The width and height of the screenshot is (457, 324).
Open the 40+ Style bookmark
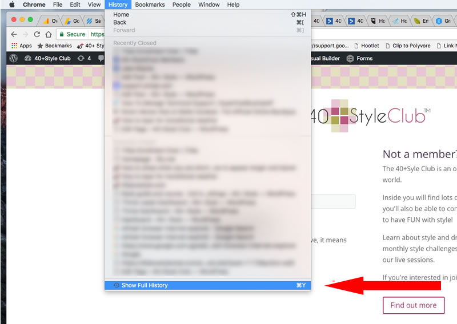coord(91,46)
